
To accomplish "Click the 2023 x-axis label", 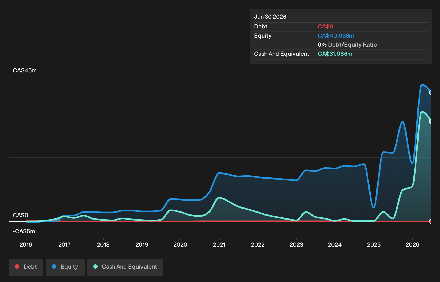I will tap(296, 244).
